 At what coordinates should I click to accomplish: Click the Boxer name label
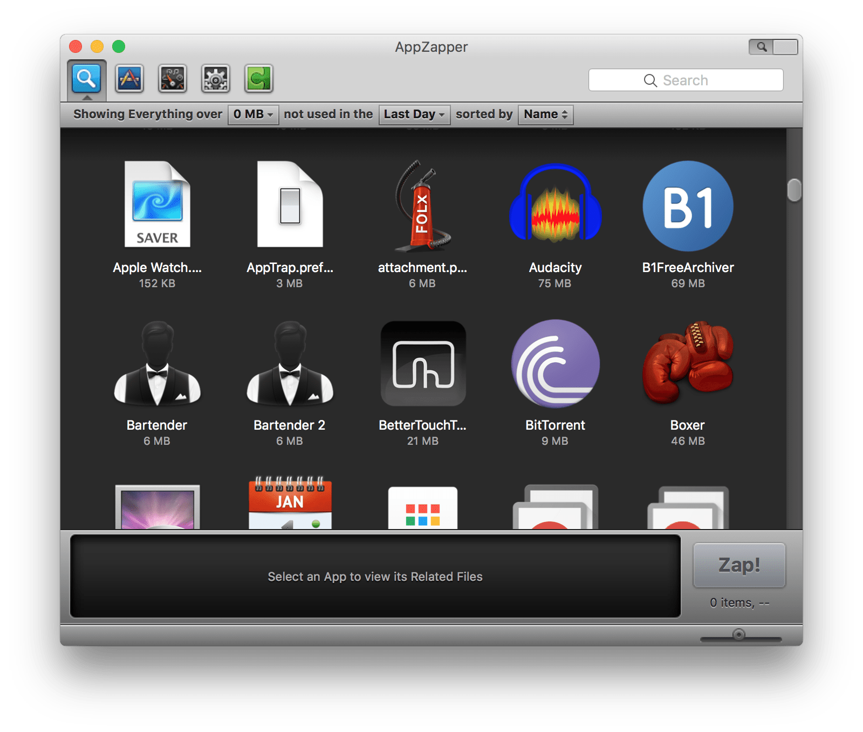click(x=688, y=425)
